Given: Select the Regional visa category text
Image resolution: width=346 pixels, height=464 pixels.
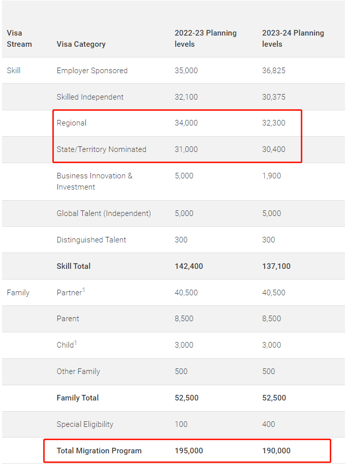Looking at the screenshot, I should (x=72, y=123).
